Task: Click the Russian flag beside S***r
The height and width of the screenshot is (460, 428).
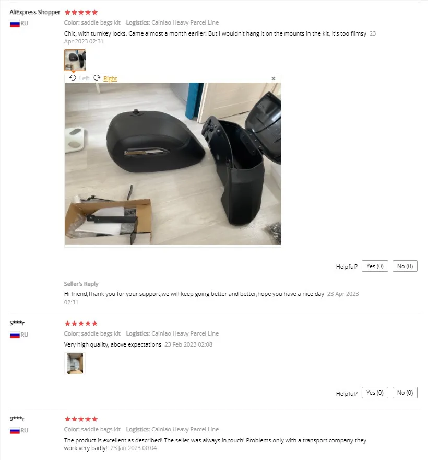Action: 15,335
